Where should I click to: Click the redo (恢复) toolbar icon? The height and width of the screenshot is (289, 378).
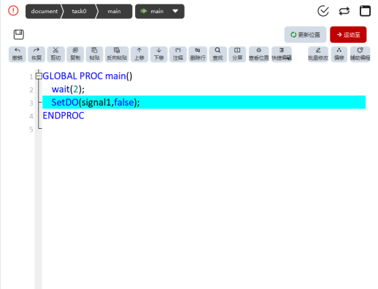click(x=36, y=54)
